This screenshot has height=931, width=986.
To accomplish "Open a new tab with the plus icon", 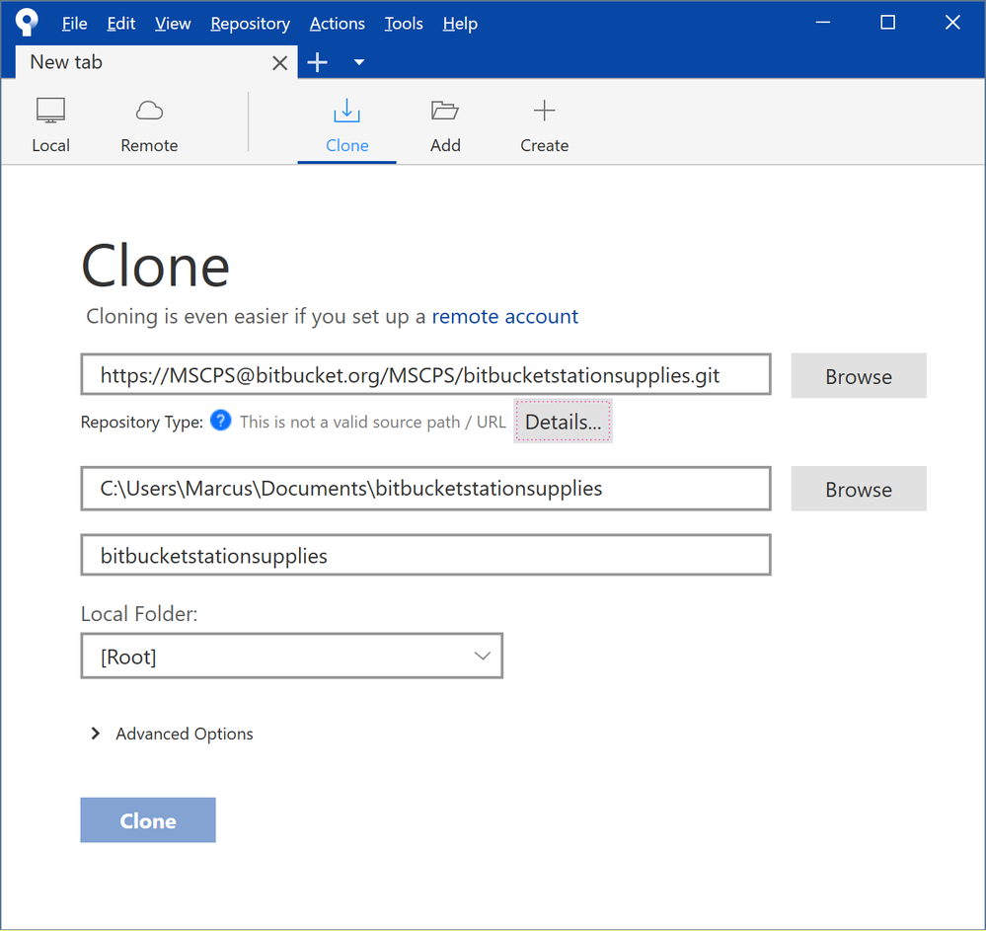I will coord(317,62).
